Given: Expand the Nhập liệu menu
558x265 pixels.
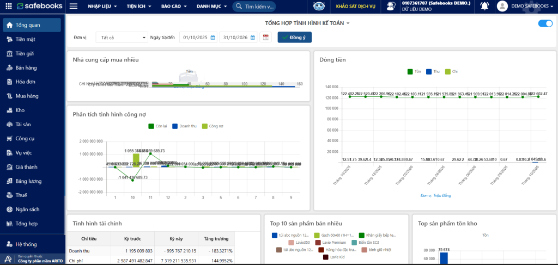Looking at the screenshot, I should [102, 7].
